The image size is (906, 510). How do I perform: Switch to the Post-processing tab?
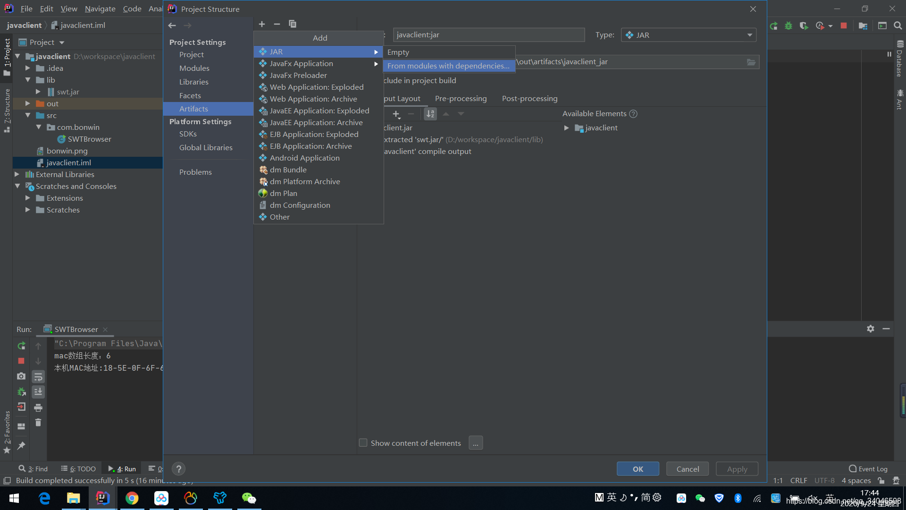pyautogui.click(x=529, y=99)
